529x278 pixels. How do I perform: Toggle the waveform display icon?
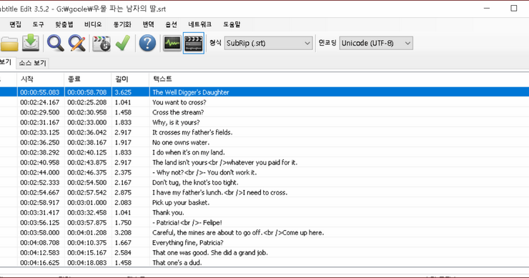point(172,43)
